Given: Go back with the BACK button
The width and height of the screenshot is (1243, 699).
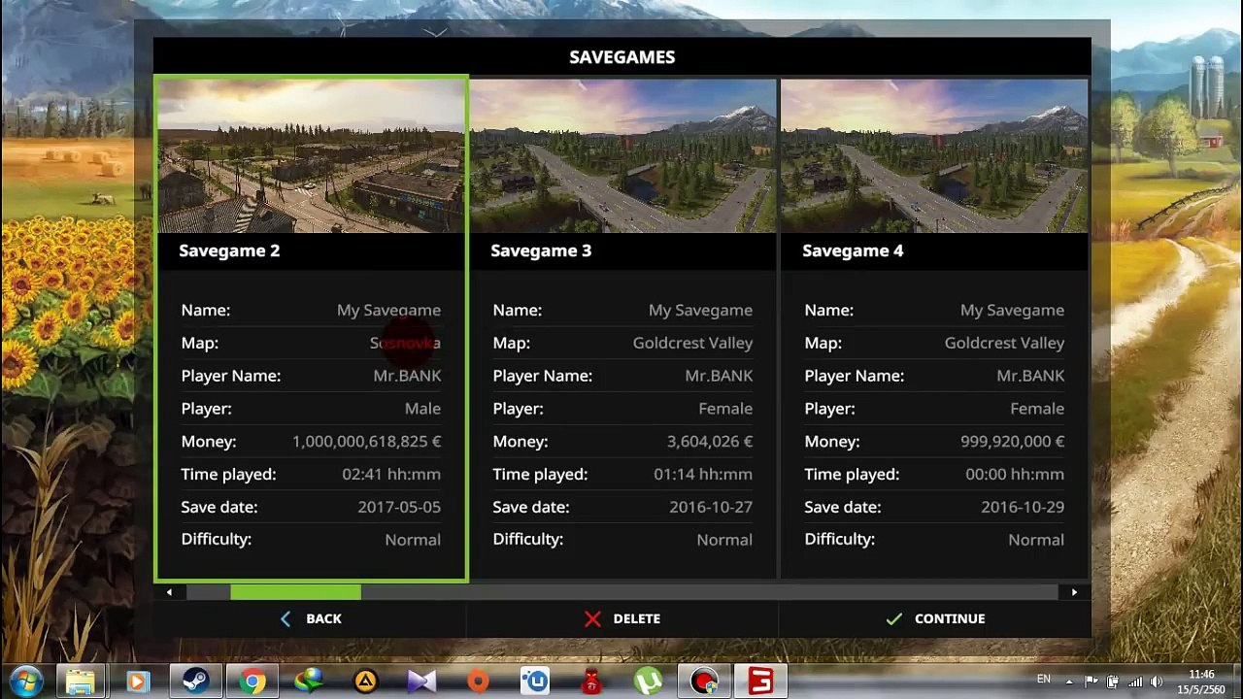Looking at the screenshot, I should [311, 618].
